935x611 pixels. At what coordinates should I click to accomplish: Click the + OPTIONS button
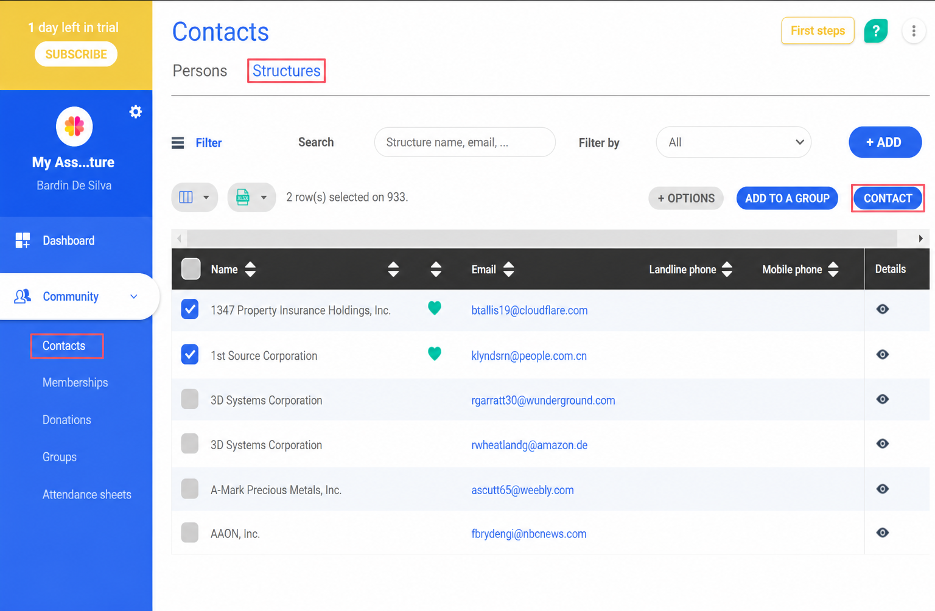pos(686,198)
